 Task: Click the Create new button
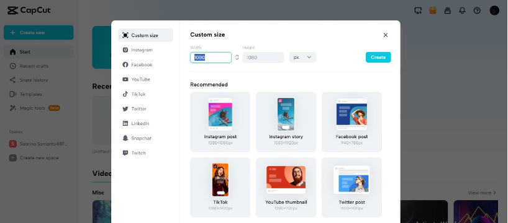point(39,33)
